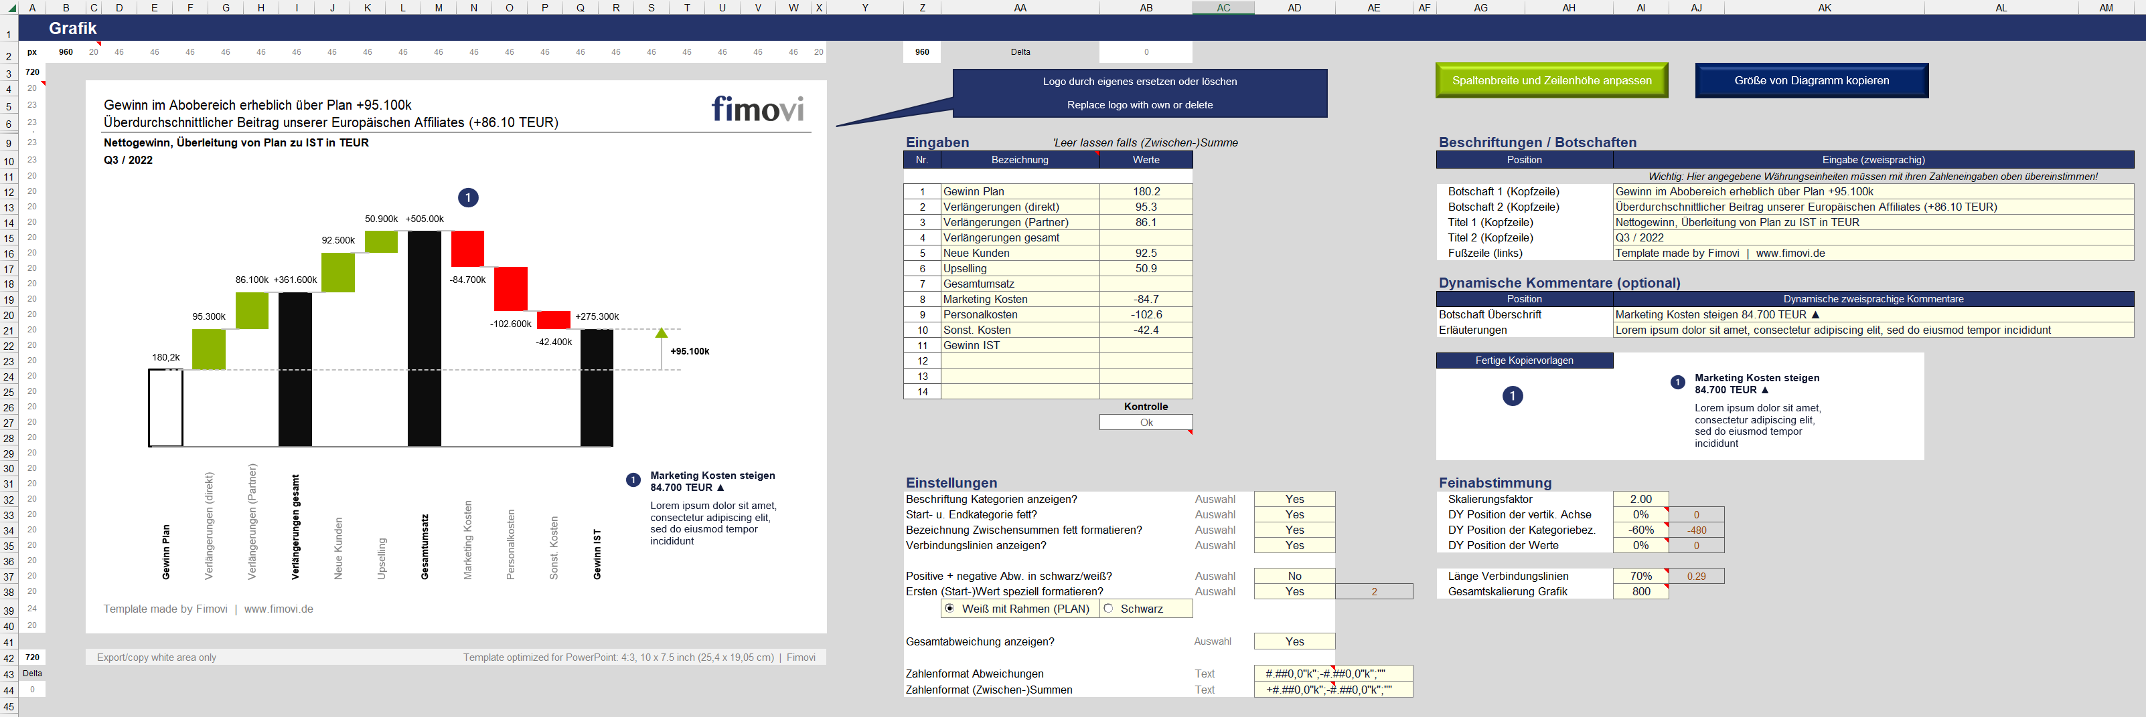Select 'Weiß mit Rahmen (PLAN)' radio option
Screen dimensions: 2146x717
click(949, 609)
